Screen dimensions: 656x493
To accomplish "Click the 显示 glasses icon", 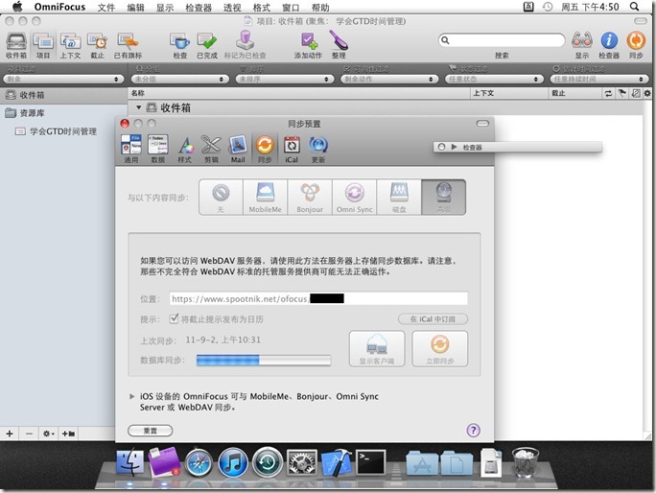I will tap(582, 45).
